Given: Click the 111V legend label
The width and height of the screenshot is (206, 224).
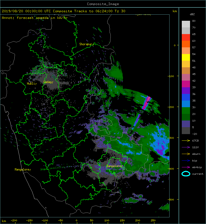Looking at the screenshot, I should (195, 147).
